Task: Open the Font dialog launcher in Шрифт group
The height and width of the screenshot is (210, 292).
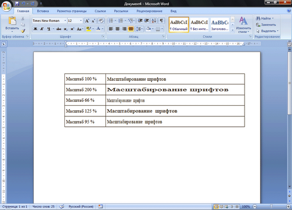Action: tap(103, 37)
